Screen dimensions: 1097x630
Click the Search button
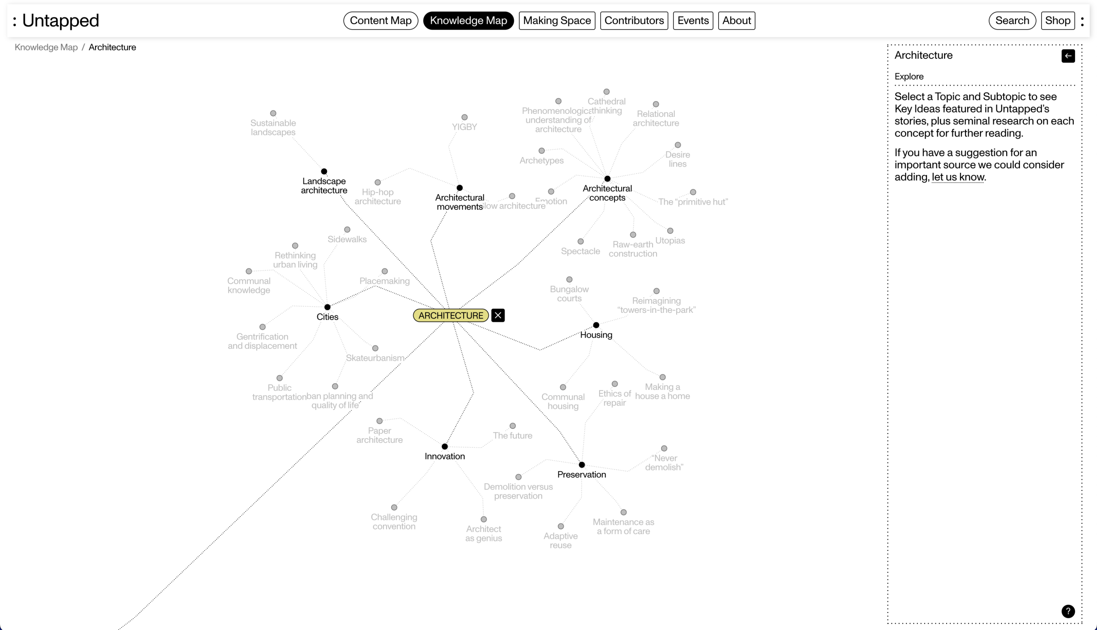(x=1012, y=21)
